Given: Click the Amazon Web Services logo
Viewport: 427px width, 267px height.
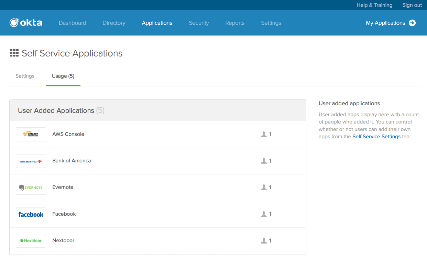Looking at the screenshot, I should pos(31,134).
